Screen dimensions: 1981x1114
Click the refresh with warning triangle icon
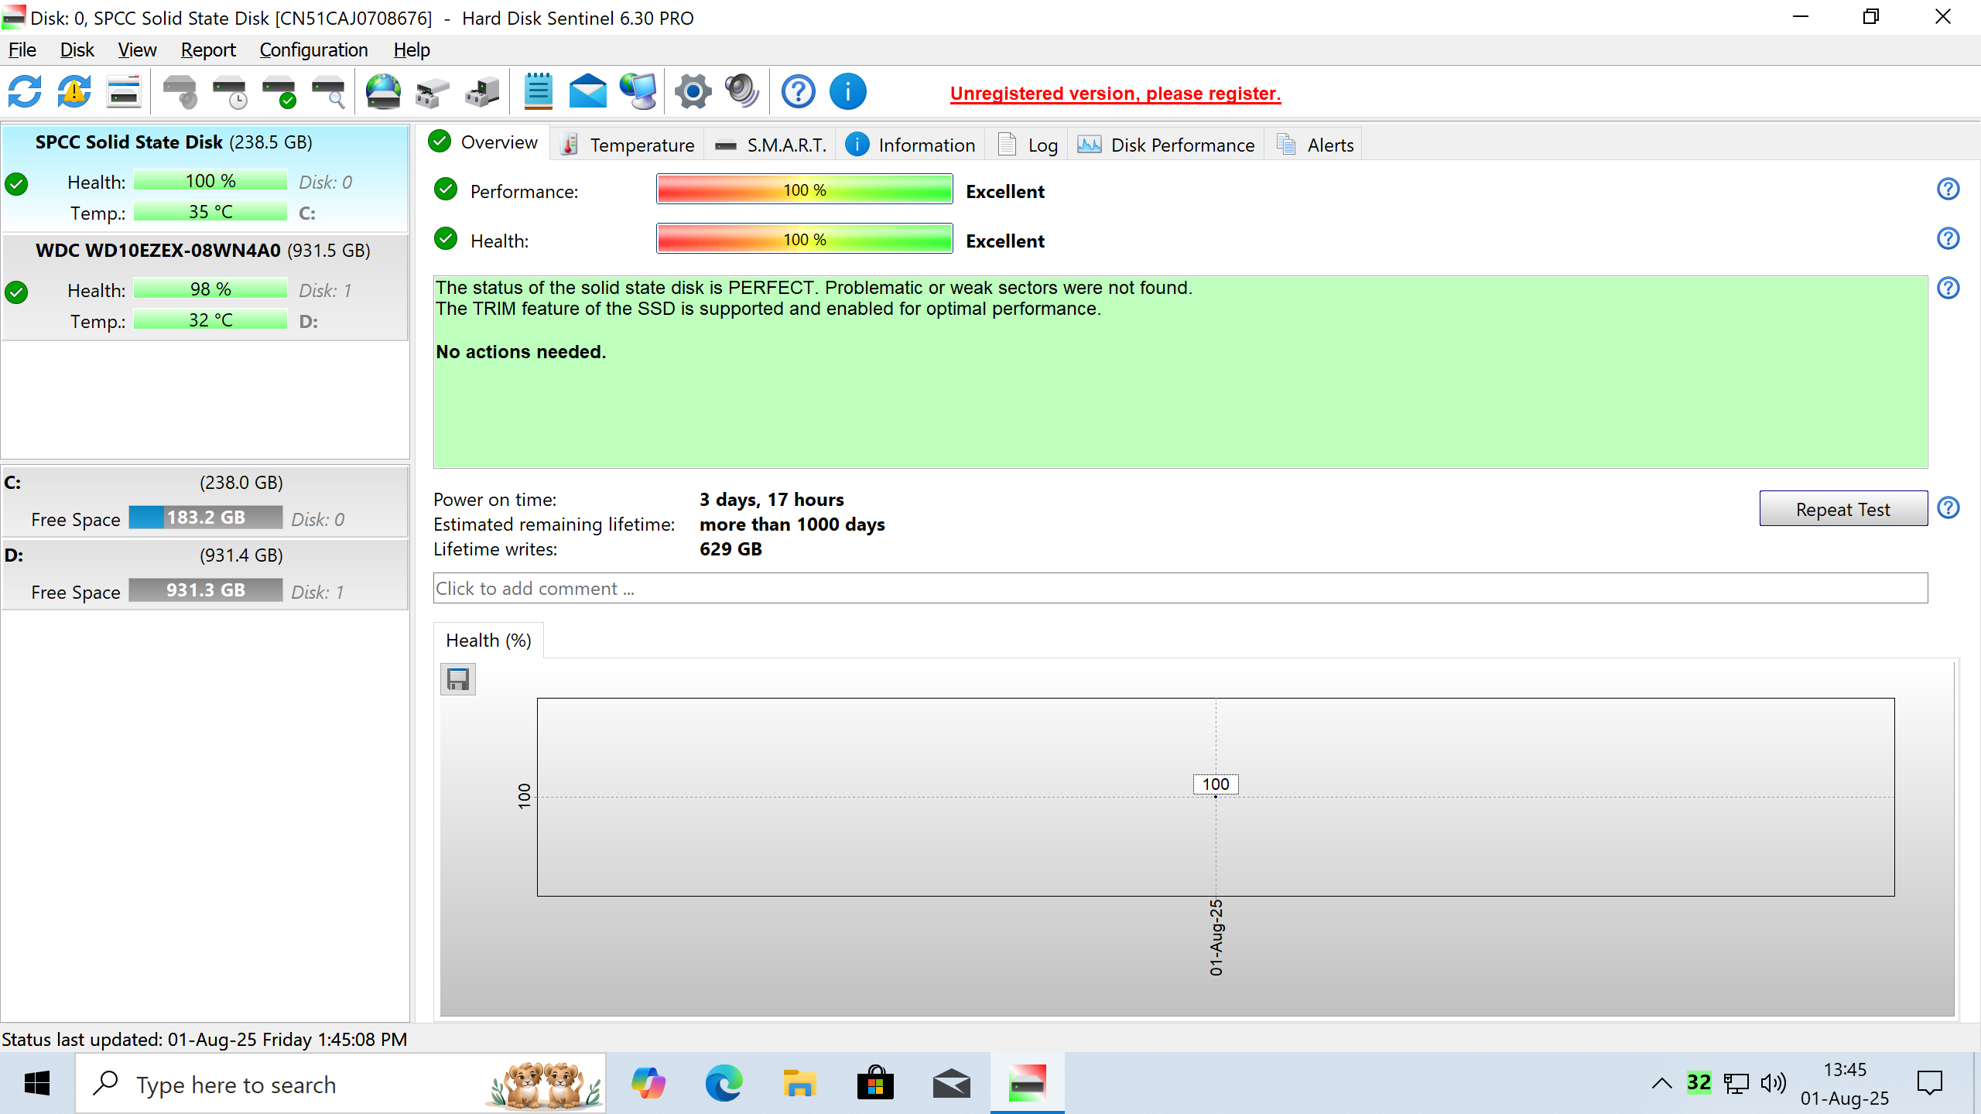click(74, 92)
